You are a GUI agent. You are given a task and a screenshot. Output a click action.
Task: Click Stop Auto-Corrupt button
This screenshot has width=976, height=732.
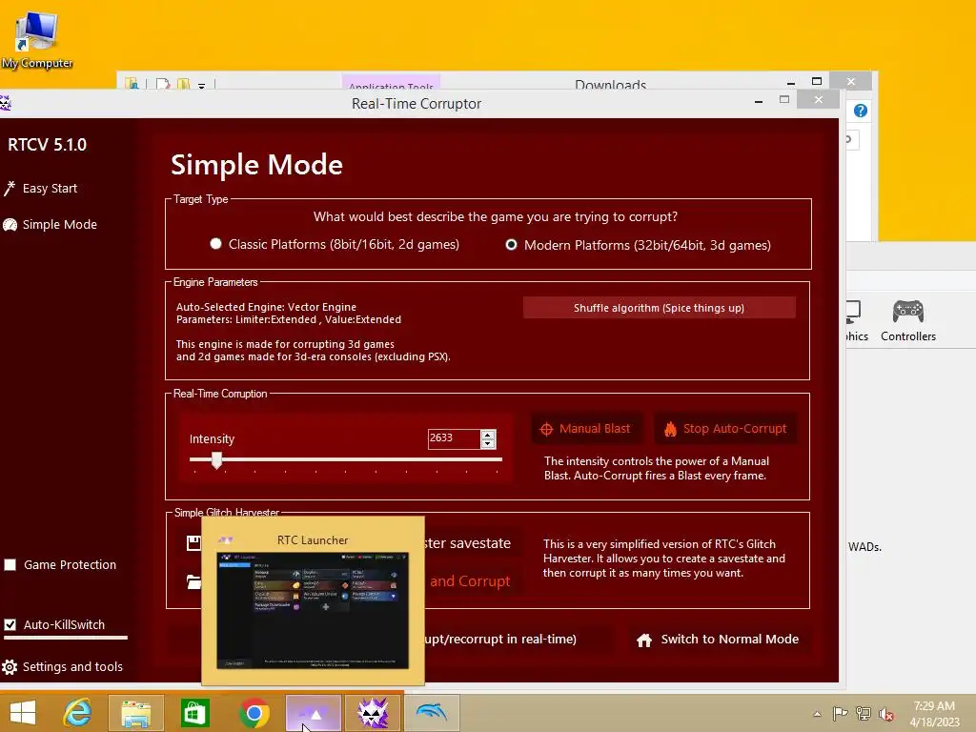tap(725, 429)
